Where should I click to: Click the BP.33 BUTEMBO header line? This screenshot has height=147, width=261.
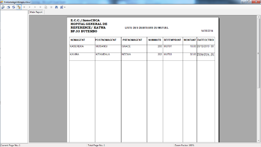pos(84,31)
